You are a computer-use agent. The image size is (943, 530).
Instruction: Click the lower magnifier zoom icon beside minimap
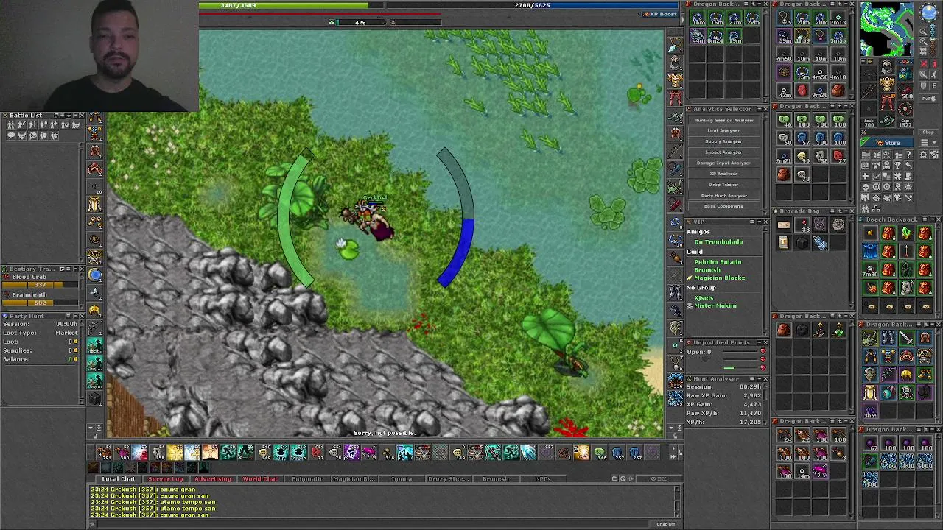click(x=923, y=41)
